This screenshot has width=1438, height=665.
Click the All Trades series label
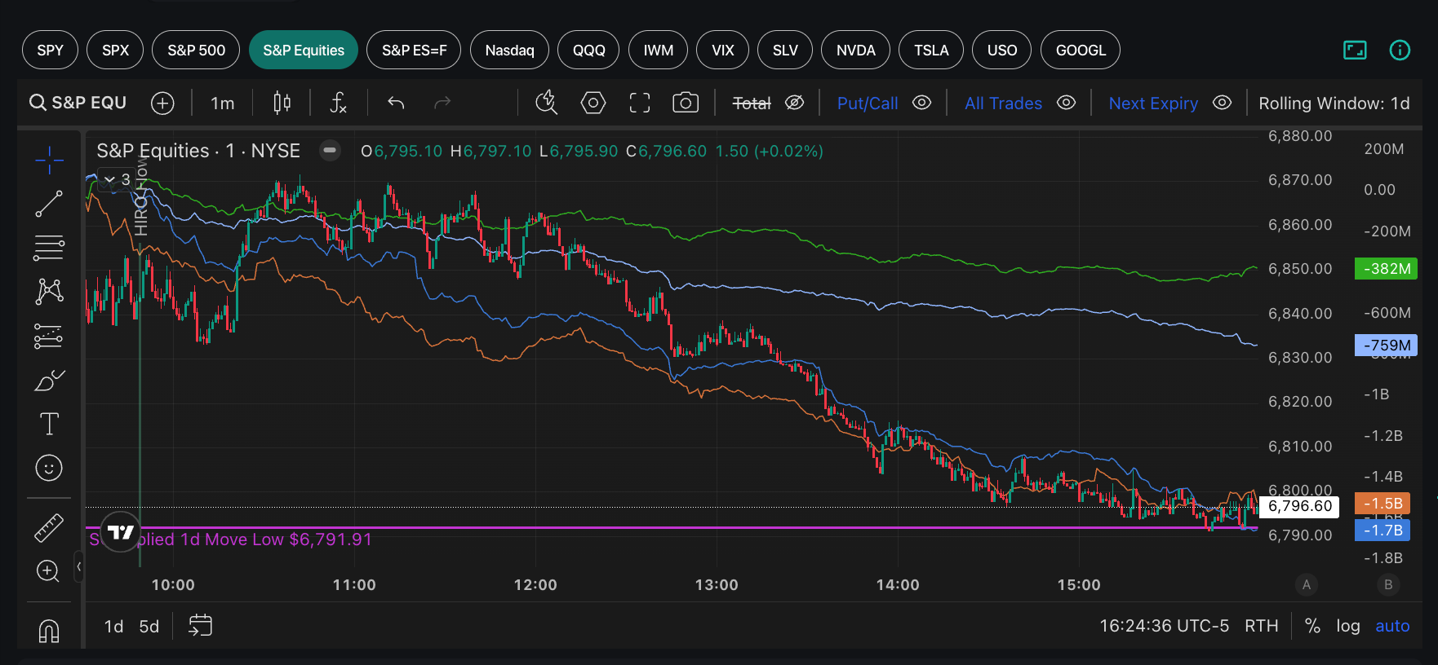tap(1003, 103)
